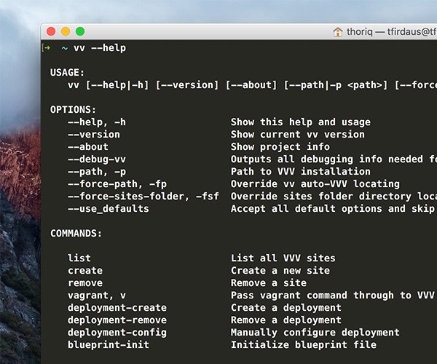Click the 'list' command
437x364 pixels.
coord(79,258)
